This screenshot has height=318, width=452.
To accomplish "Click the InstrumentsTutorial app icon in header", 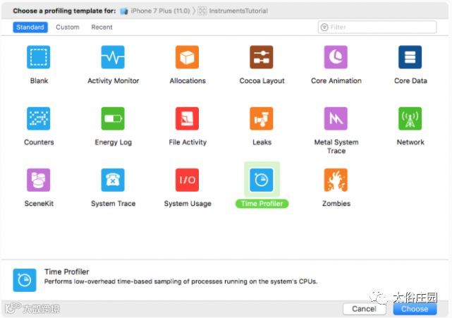I will 202,11.
